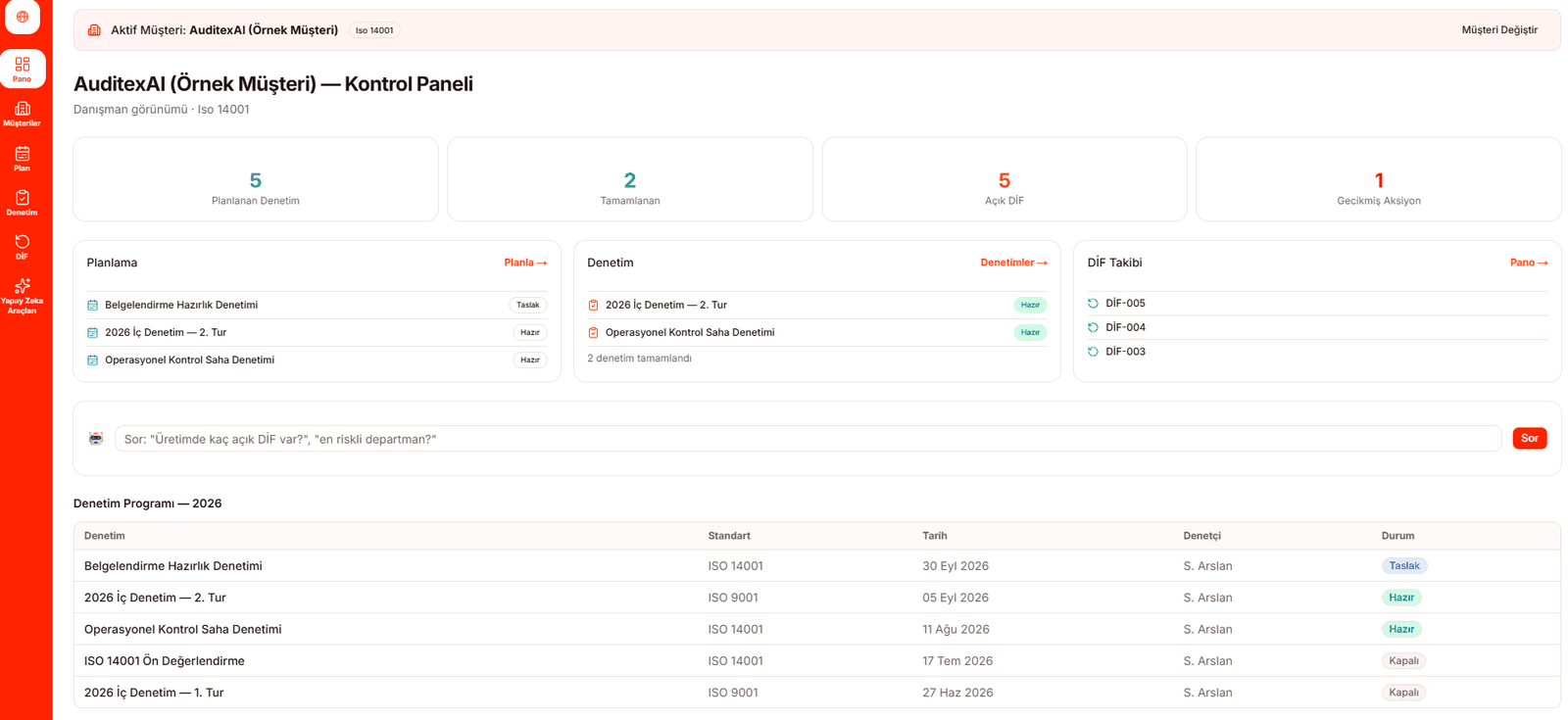Click clipboard icon for Denetim's 2026 İç Denetim
The height and width of the screenshot is (720, 1568).
593,306
